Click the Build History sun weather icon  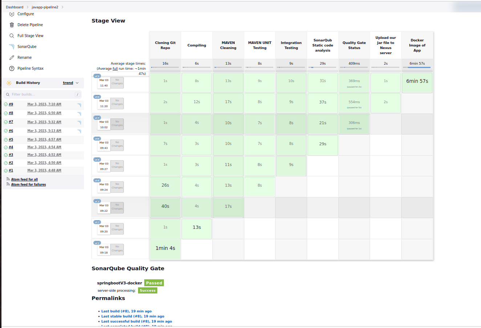point(9,83)
